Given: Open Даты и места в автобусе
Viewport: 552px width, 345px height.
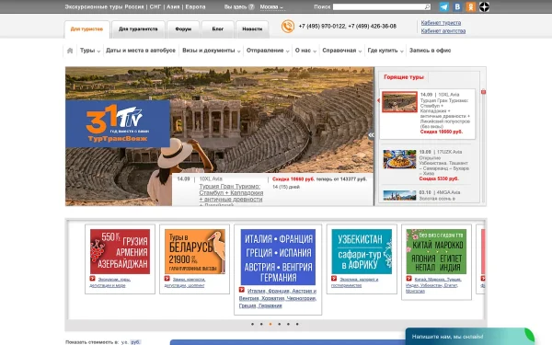Looking at the screenshot, I should 141,51.
